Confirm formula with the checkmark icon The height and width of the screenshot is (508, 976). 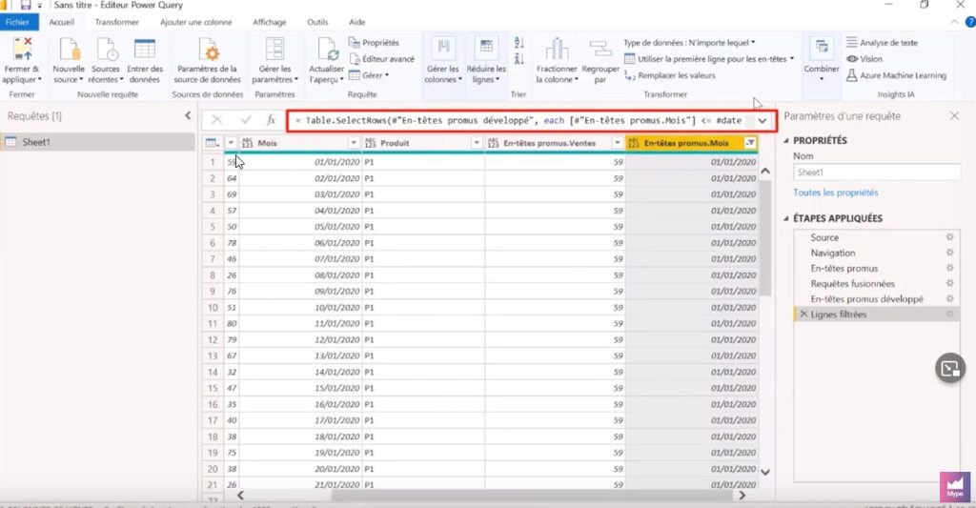point(247,119)
